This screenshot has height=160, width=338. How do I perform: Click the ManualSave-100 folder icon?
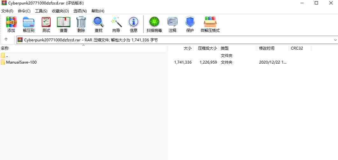pyautogui.click(x=3, y=62)
